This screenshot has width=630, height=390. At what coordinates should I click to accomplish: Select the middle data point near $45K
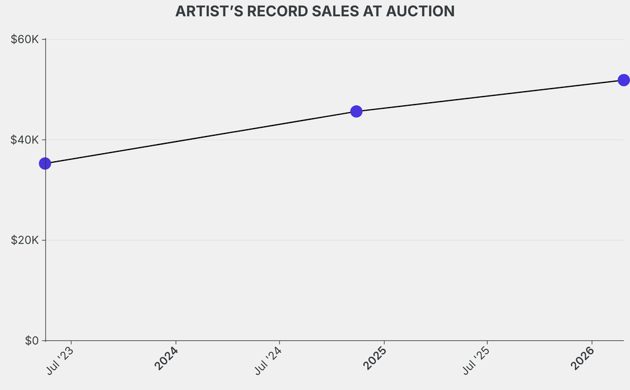[x=356, y=111]
